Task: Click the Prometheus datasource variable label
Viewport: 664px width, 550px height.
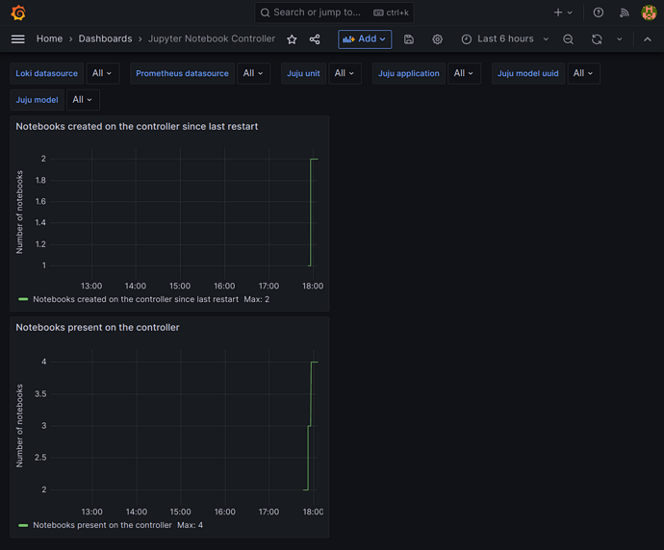Action: click(182, 73)
